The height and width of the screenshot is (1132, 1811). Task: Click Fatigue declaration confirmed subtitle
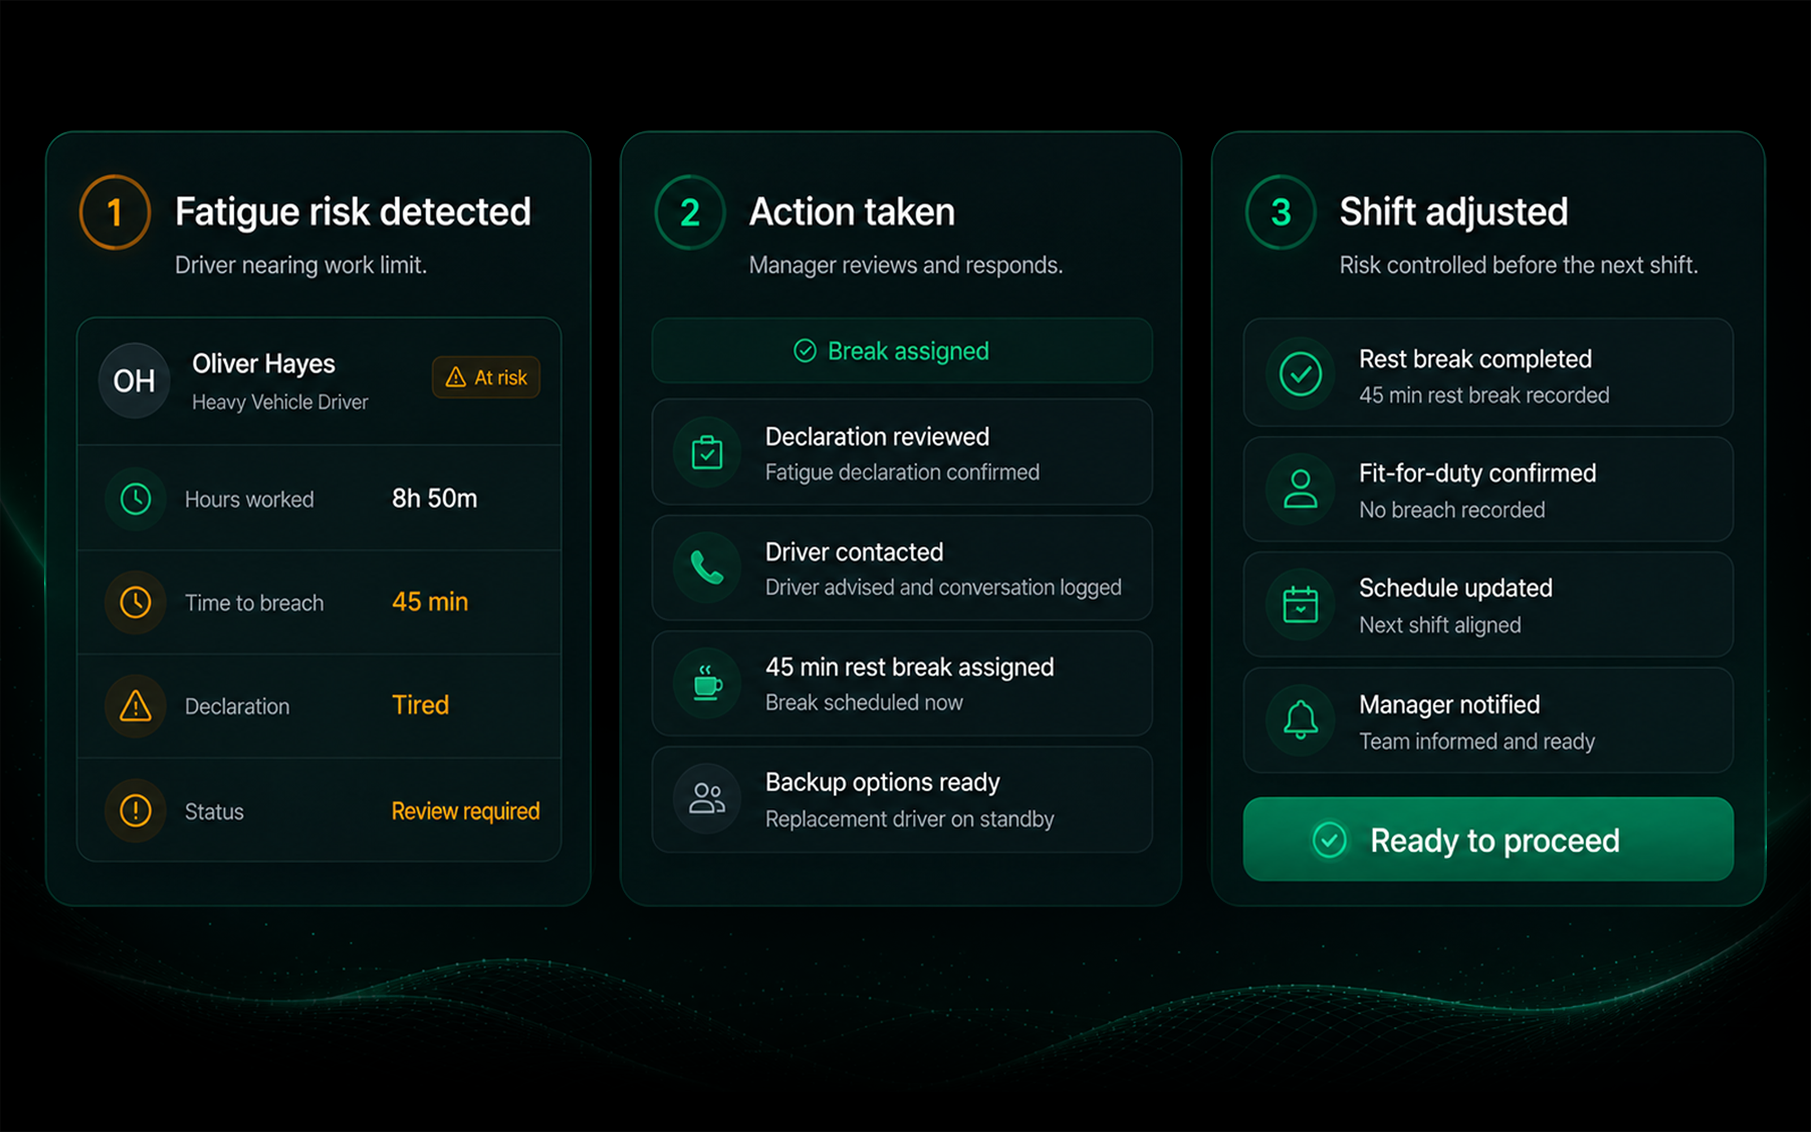[902, 473]
